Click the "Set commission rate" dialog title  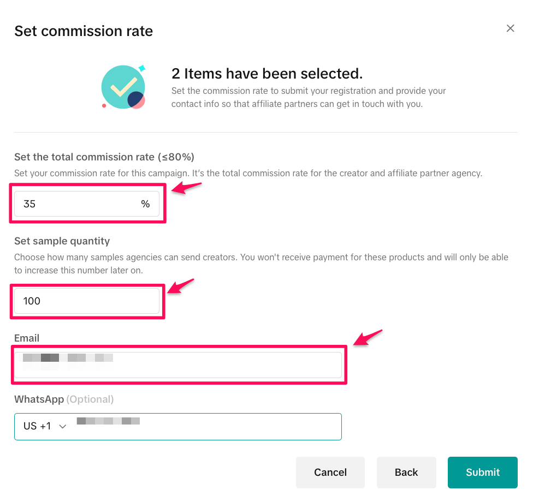tap(84, 31)
